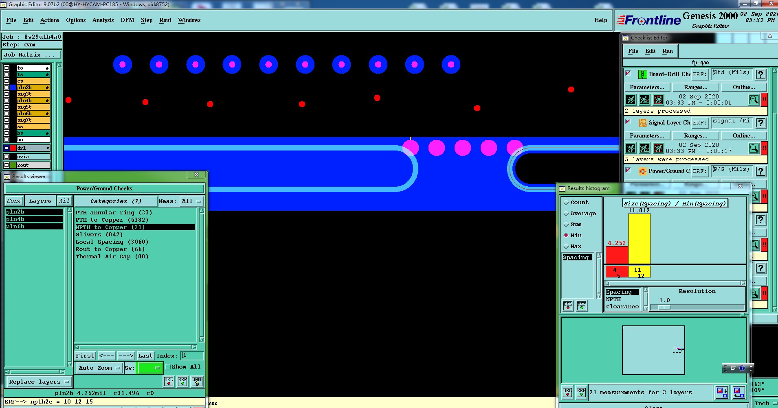
Task: Select Count radio option in histogram
Action: [566, 203]
